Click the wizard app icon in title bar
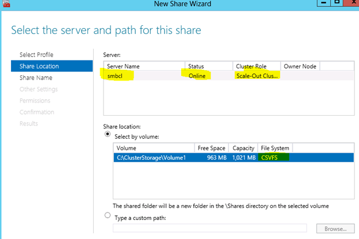Screen dimensions: 359x239 (x=6, y=3)
